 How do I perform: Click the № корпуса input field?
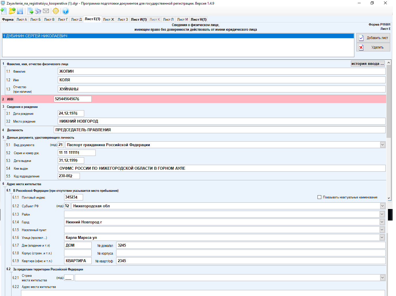pyautogui.click(x=251, y=253)
